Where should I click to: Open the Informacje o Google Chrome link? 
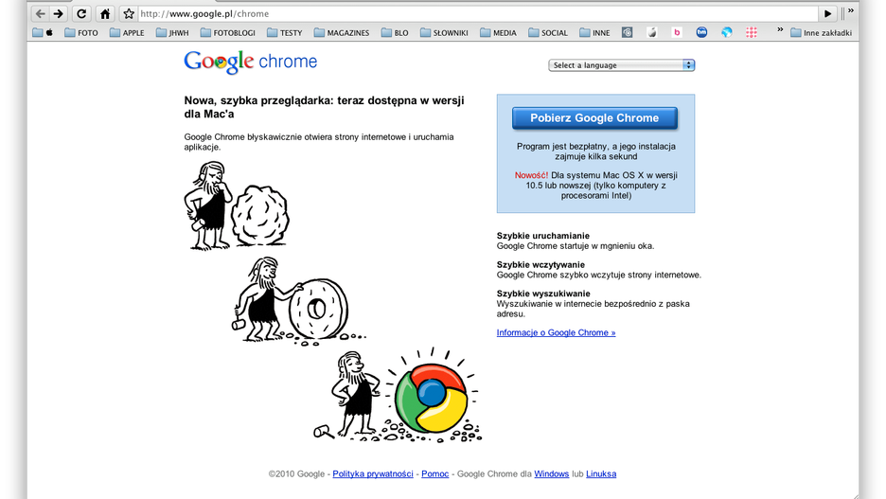[556, 332]
